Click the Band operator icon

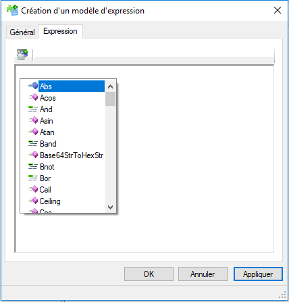point(33,144)
